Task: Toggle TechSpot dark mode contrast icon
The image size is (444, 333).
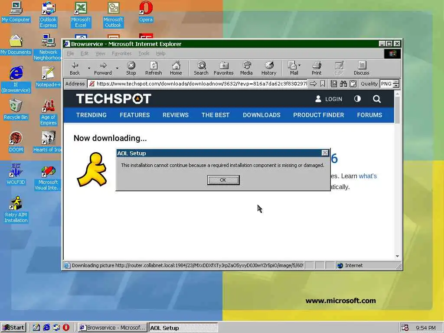Action: tap(357, 98)
